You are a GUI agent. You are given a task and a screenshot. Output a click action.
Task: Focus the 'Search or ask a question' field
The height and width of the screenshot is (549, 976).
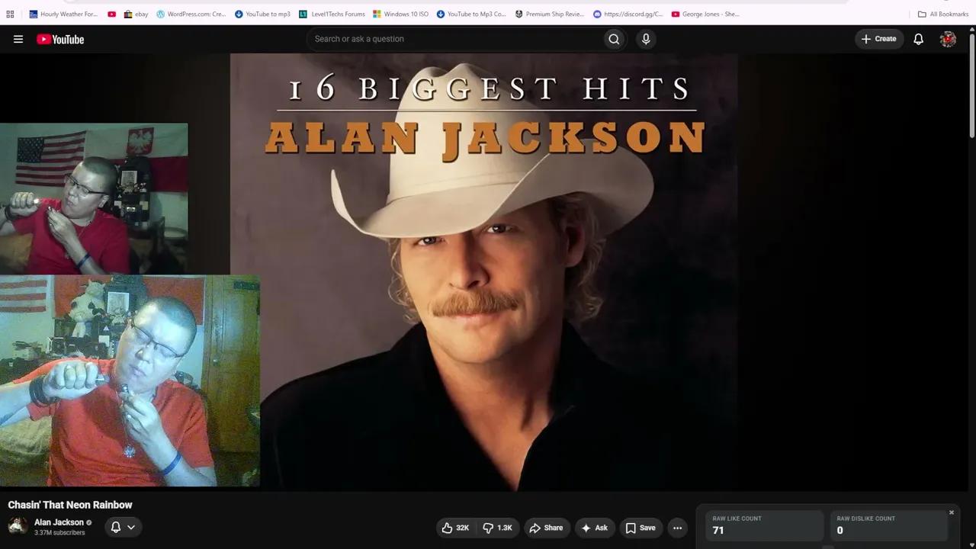(454, 39)
